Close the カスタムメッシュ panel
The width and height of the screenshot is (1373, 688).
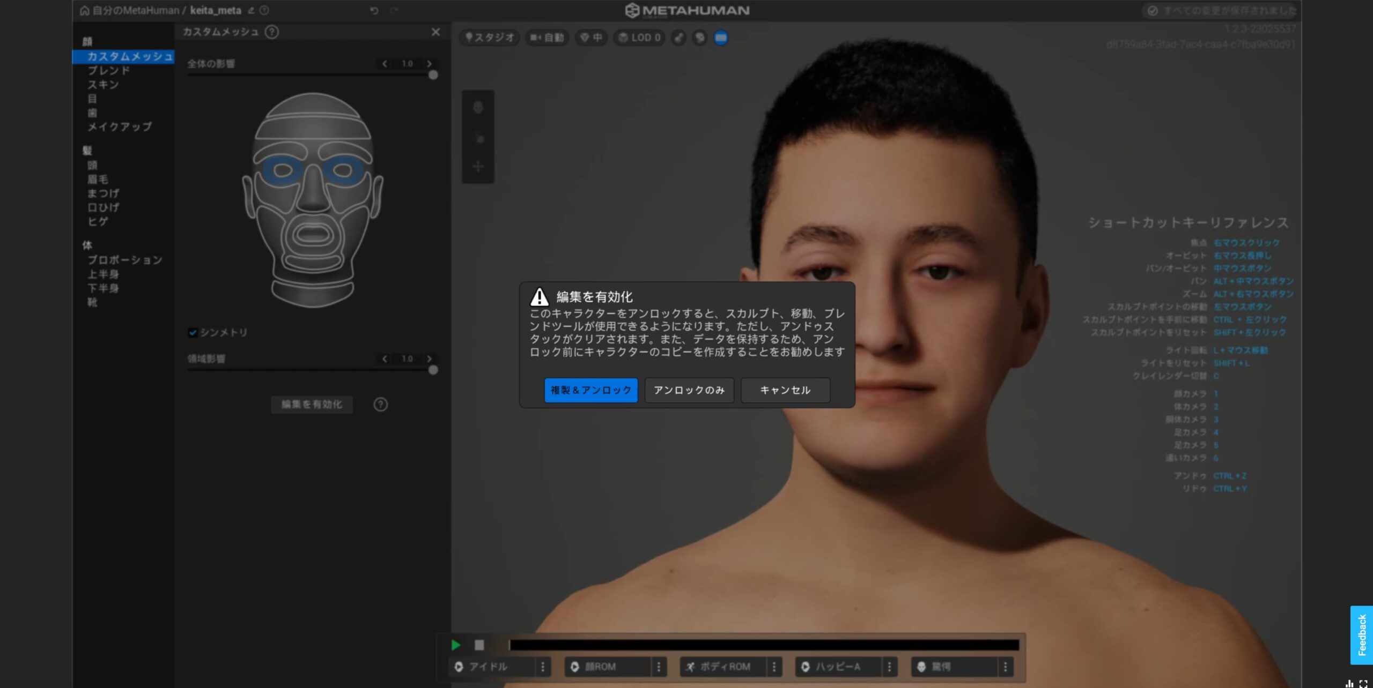click(435, 32)
